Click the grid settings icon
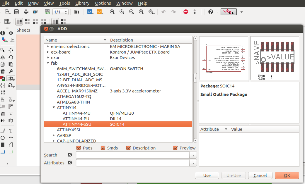Image resolution: width=305 pixels, height=184 pixels. point(7,21)
